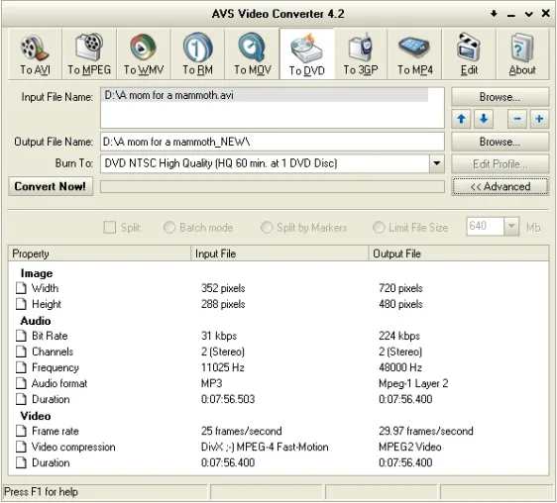
Task: Click the pin arrow in title bar
Action: click(494, 14)
